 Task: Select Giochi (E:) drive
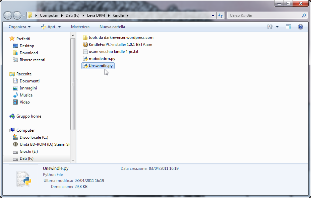(29, 151)
